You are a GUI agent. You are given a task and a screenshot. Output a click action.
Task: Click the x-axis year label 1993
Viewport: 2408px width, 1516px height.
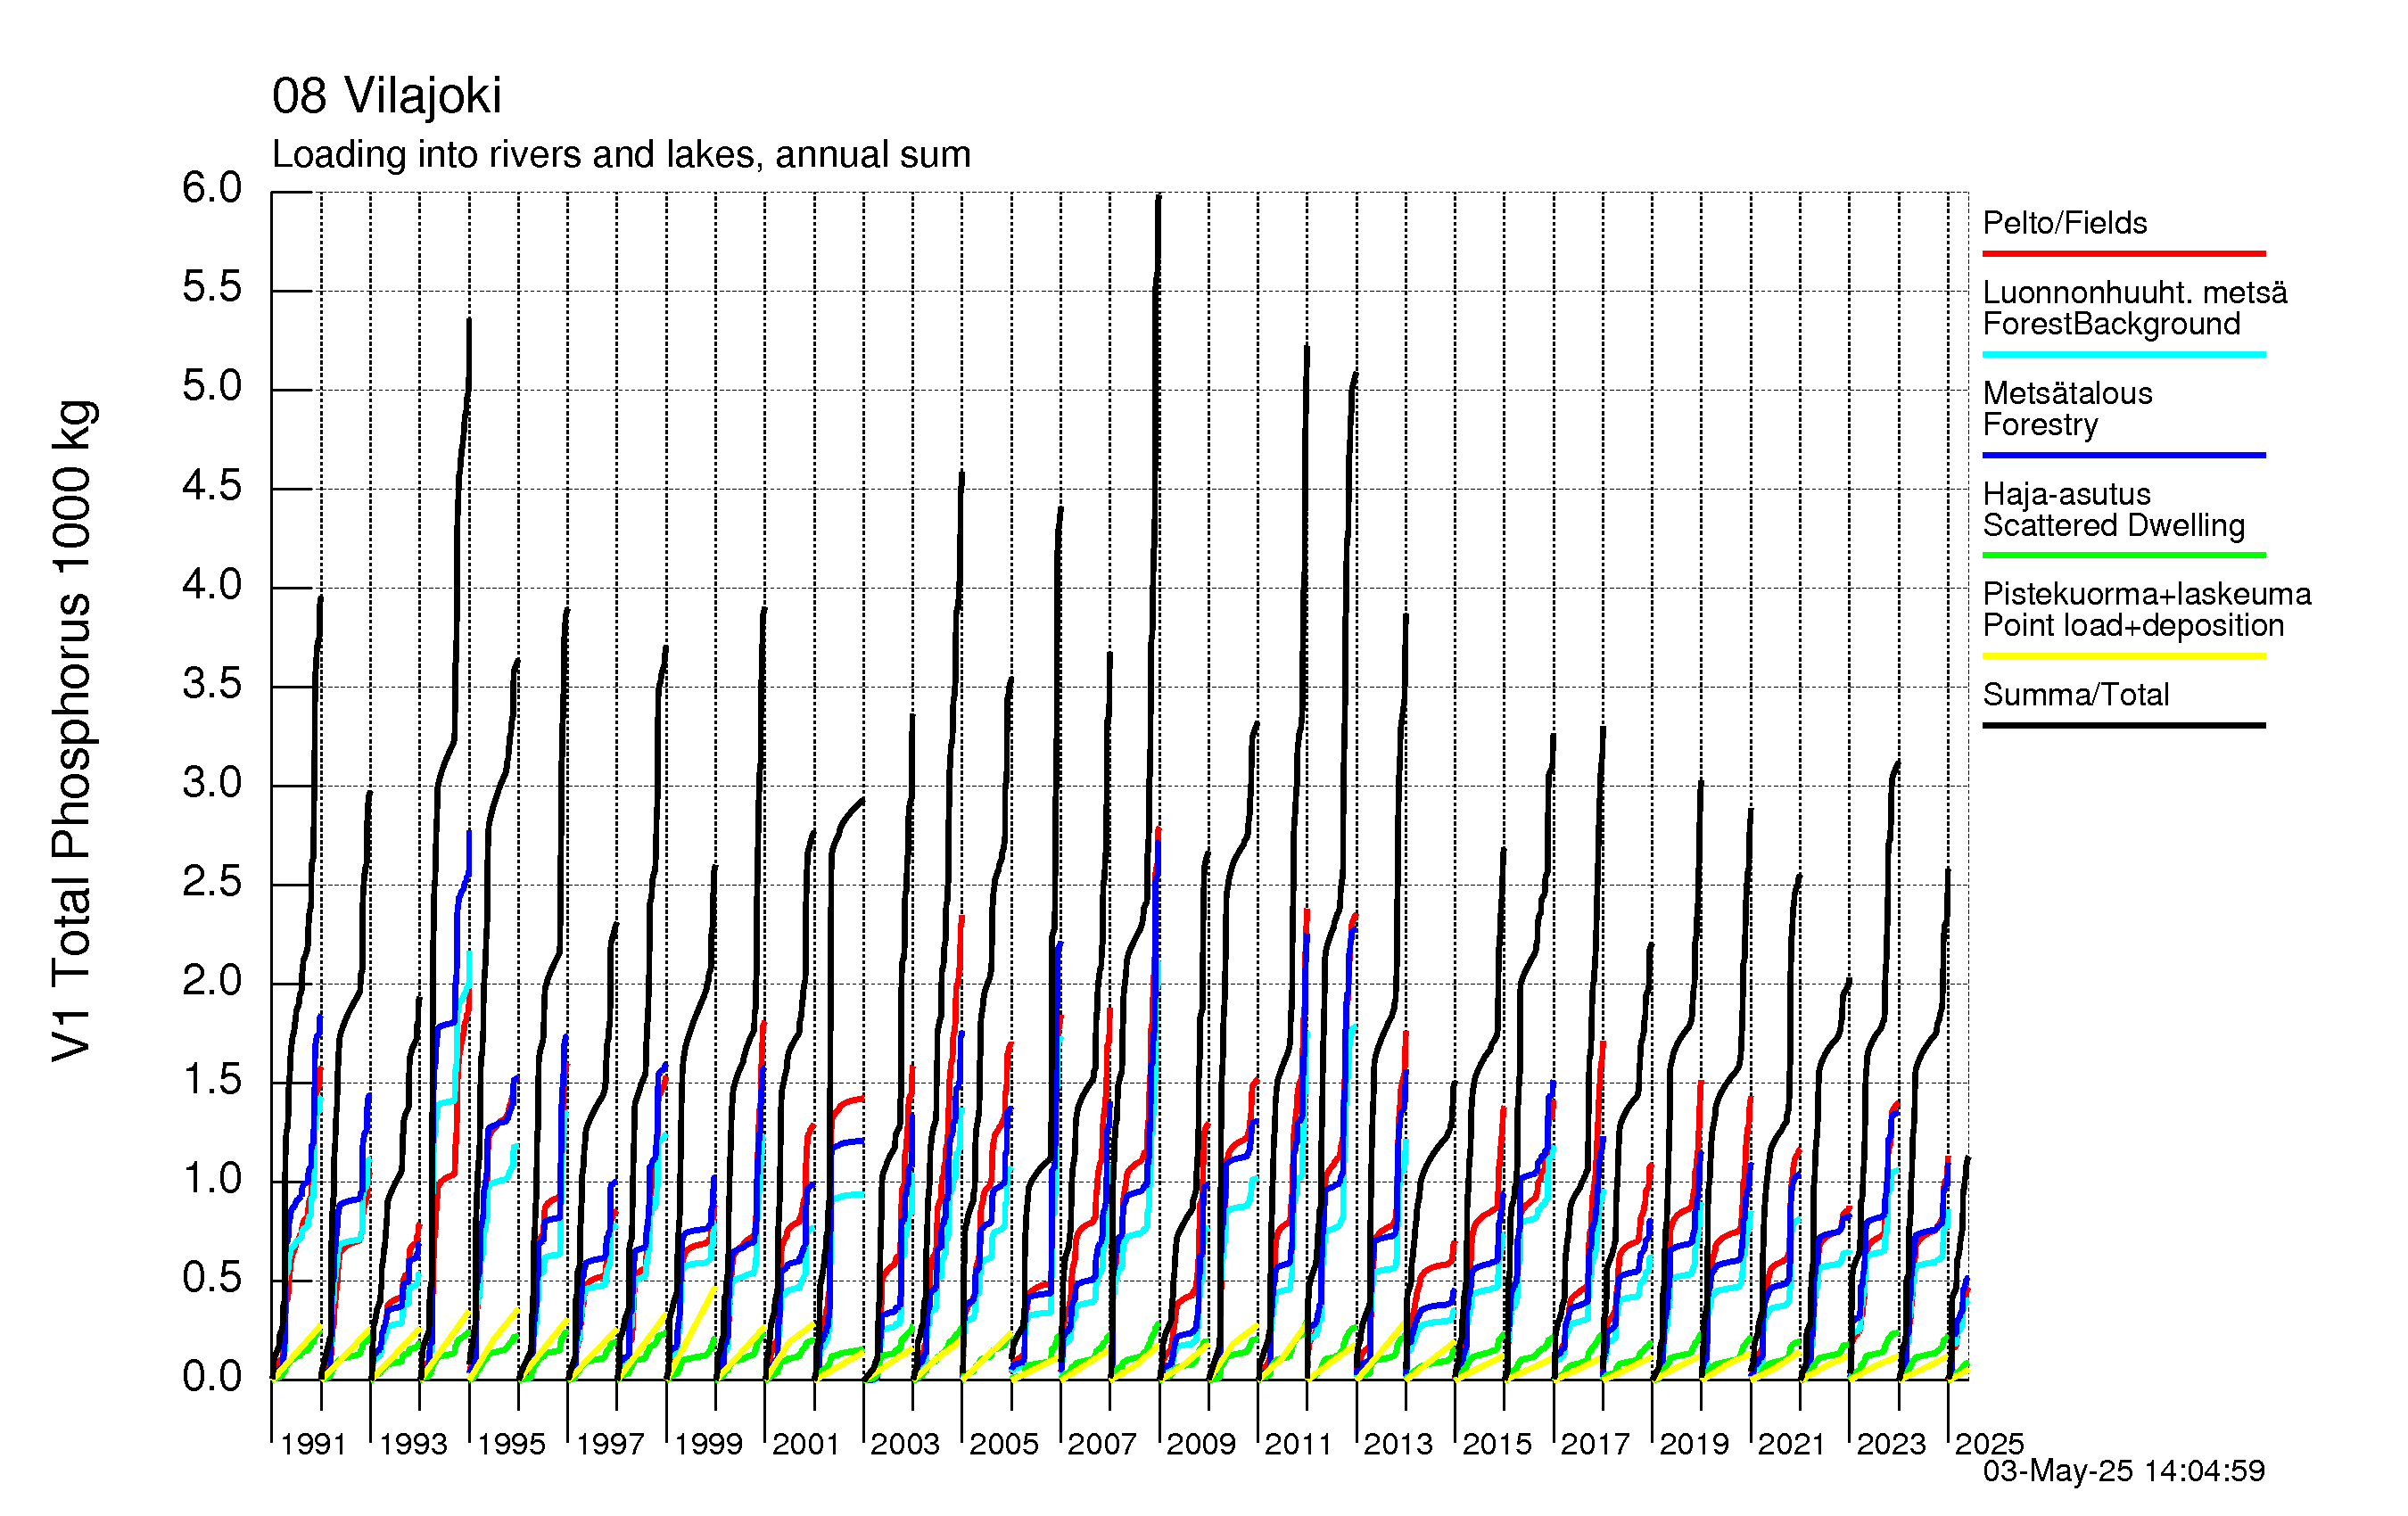412,1444
